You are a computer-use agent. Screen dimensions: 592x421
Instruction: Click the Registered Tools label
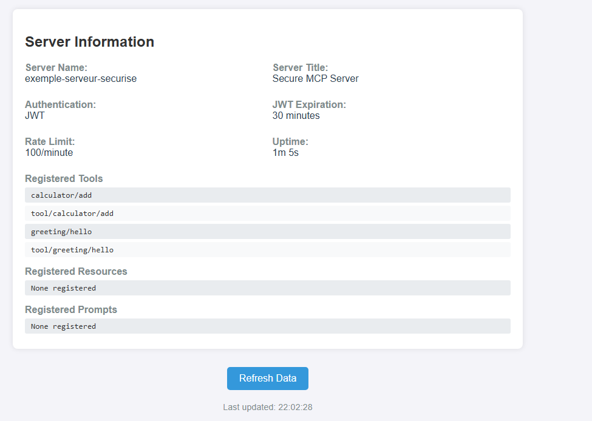pos(64,178)
